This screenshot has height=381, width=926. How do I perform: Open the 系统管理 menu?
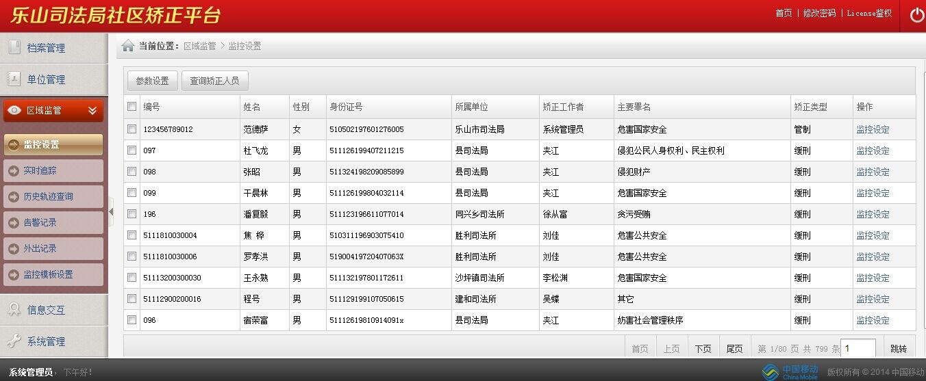pos(53,341)
